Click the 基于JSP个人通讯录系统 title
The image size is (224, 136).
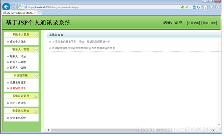tap(38, 23)
